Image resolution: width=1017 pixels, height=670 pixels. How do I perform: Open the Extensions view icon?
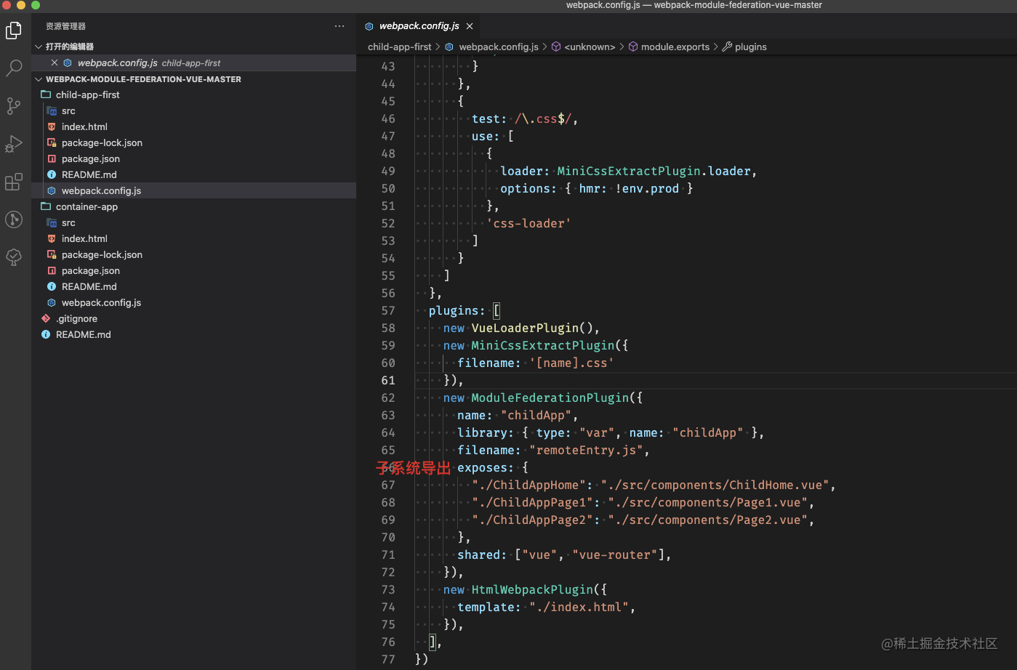point(14,182)
